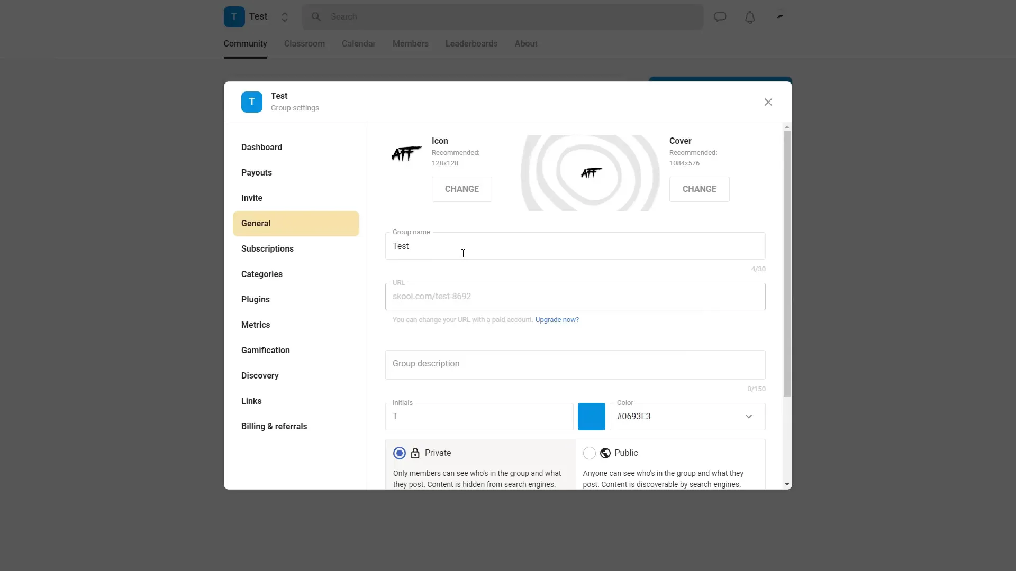The image size is (1016, 571).
Task: Click CHANGE button for Icon
Action: (x=462, y=189)
